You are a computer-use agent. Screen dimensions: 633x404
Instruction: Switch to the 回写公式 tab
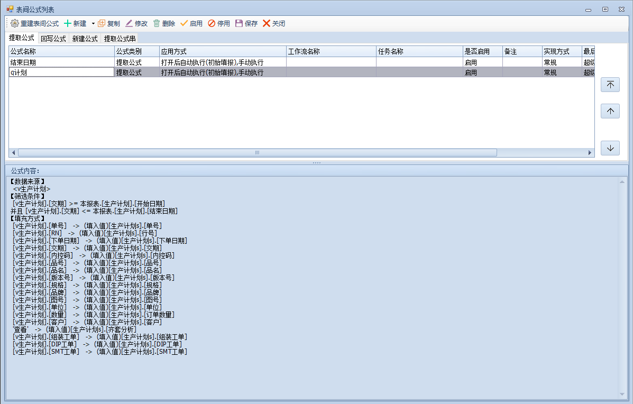tap(53, 39)
